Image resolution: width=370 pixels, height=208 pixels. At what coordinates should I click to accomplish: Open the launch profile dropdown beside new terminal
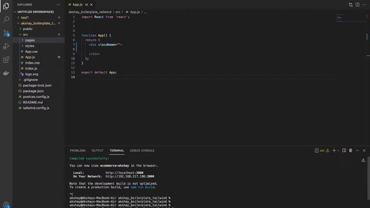338,150
